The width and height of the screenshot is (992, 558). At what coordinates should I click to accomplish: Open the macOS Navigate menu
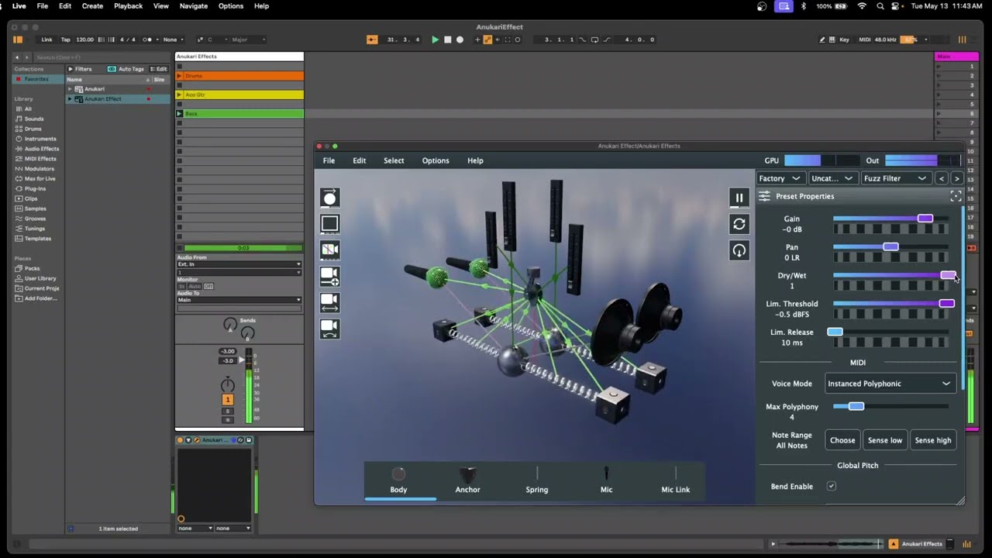194,6
